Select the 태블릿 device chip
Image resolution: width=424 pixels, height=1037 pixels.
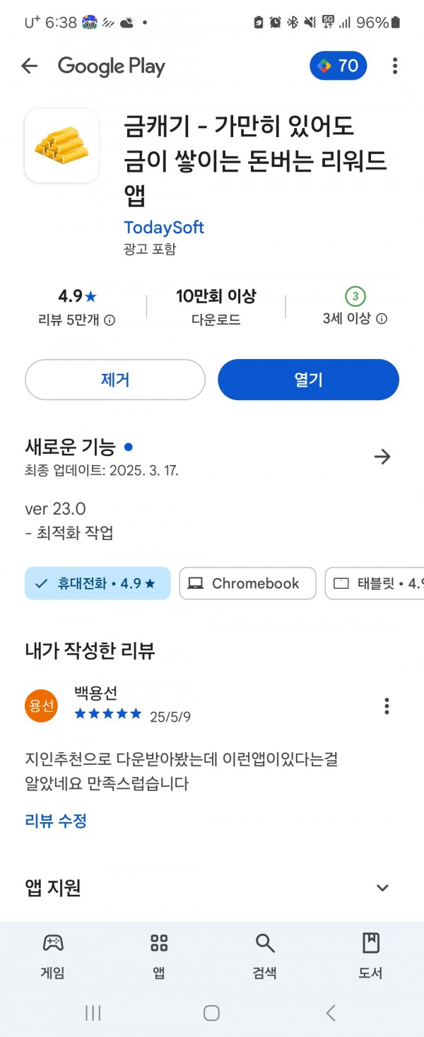pyautogui.click(x=375, y=583)
